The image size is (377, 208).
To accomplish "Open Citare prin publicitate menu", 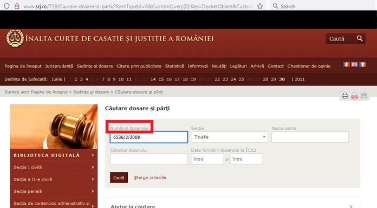I will click(139, 66).
